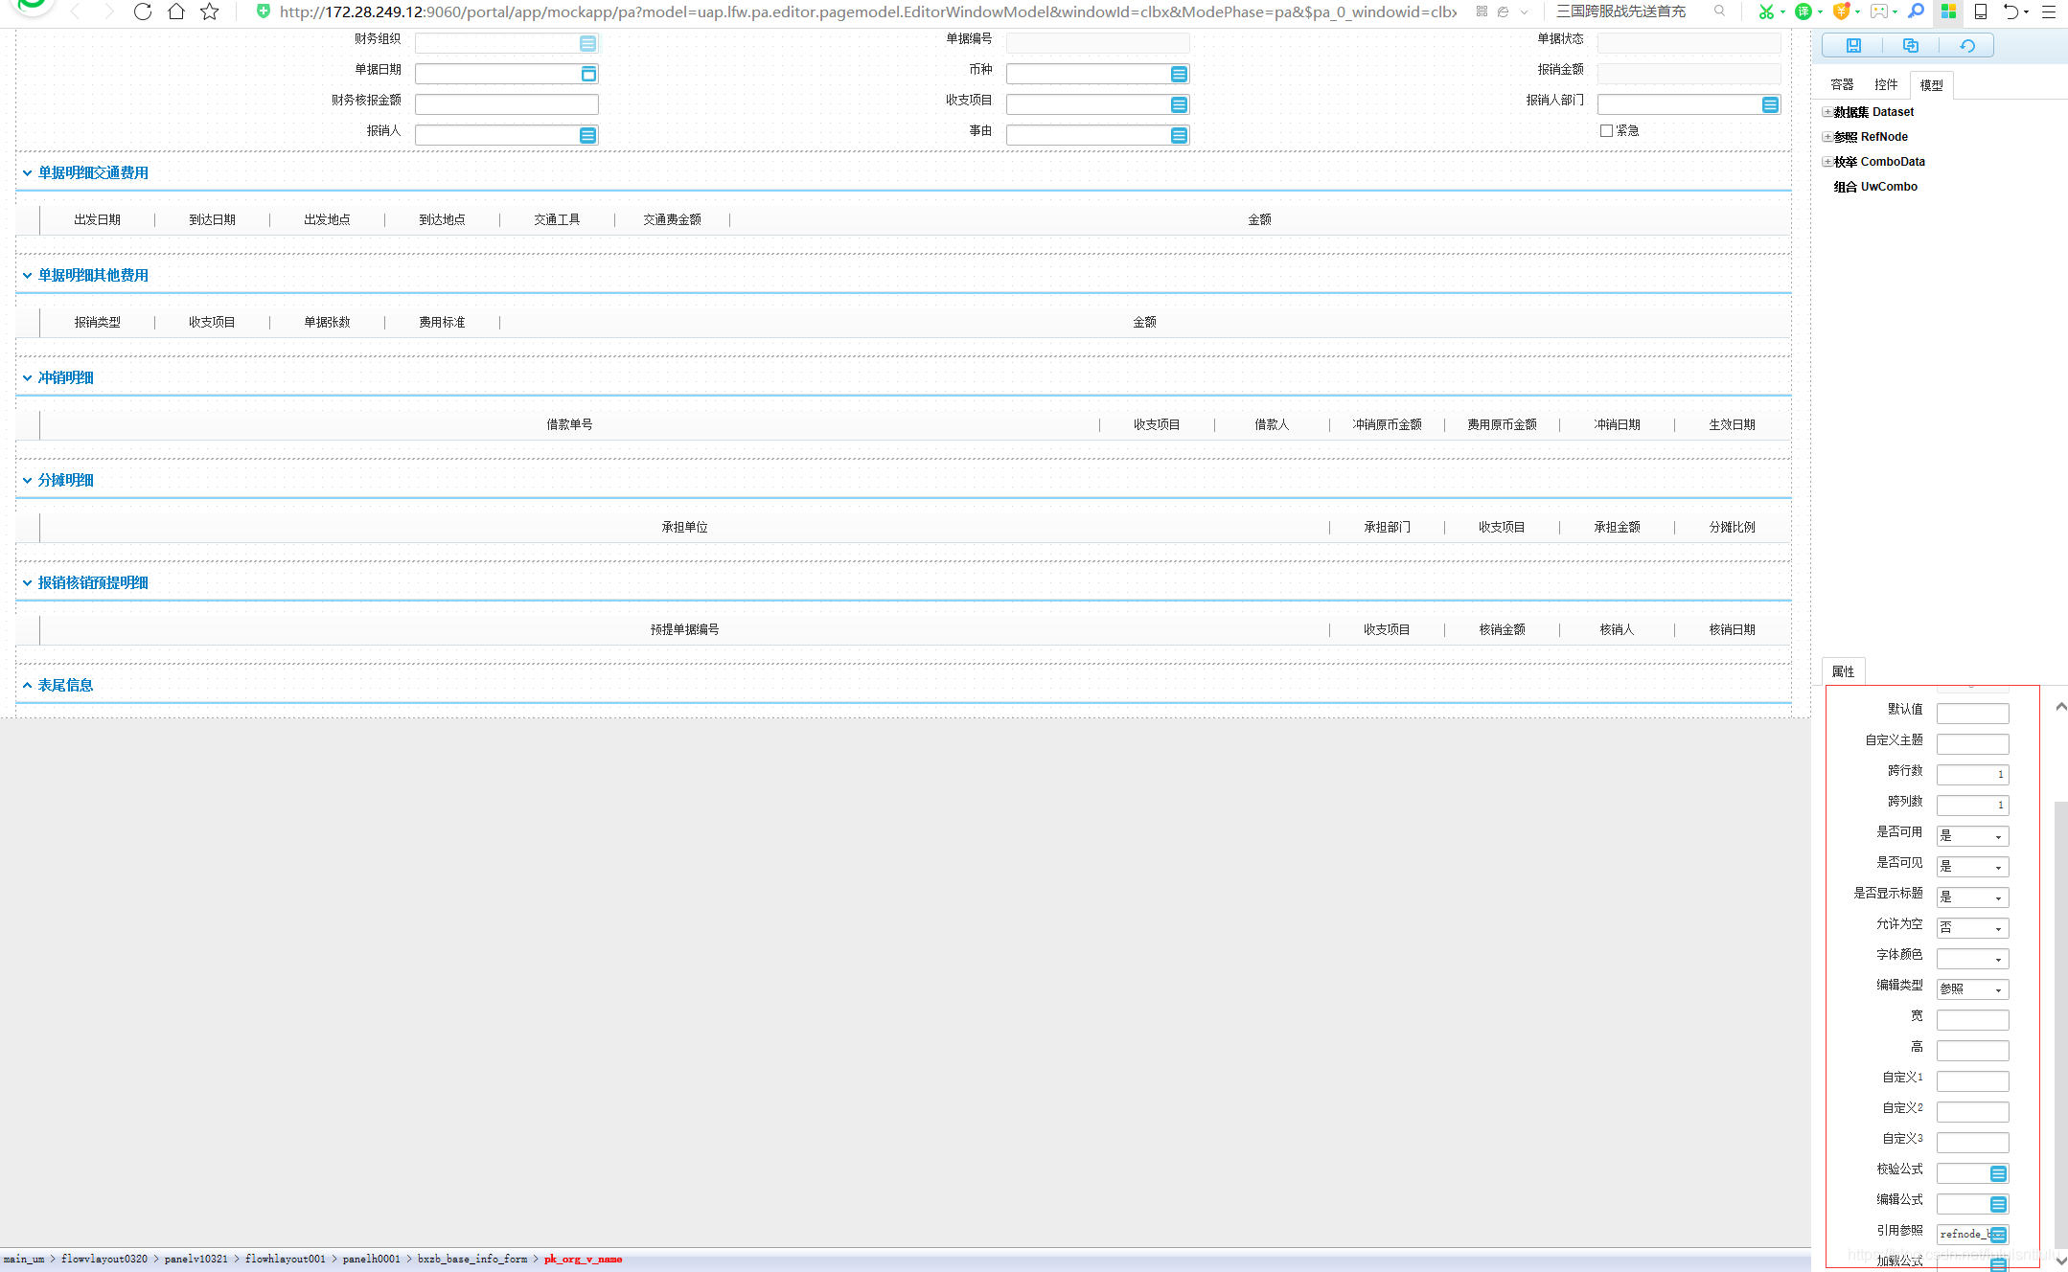The height and width of the screenshot is (1272, 2068).
Task: Click flowhlayout001 in the breadcrumb path
Action: 286,1260
